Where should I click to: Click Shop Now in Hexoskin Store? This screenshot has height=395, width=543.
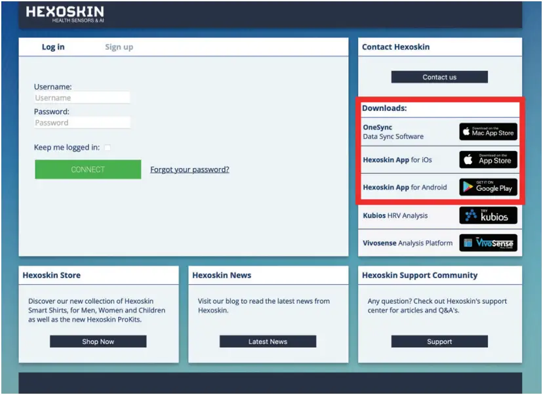pyautogui.click(x=97, y=341)
